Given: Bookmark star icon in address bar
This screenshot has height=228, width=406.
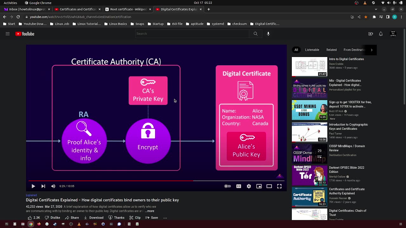Looking at the screenshot, I should [366, 17].
